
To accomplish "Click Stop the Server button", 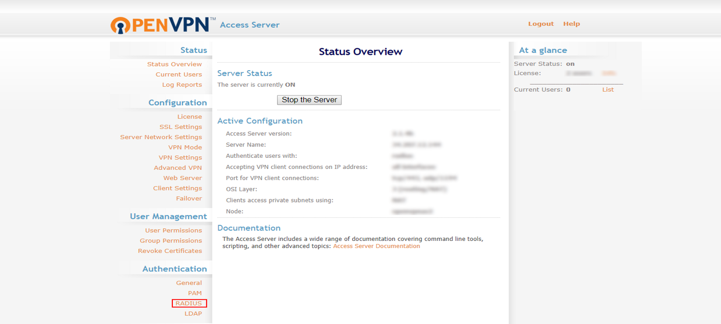I will coord(309,100).
